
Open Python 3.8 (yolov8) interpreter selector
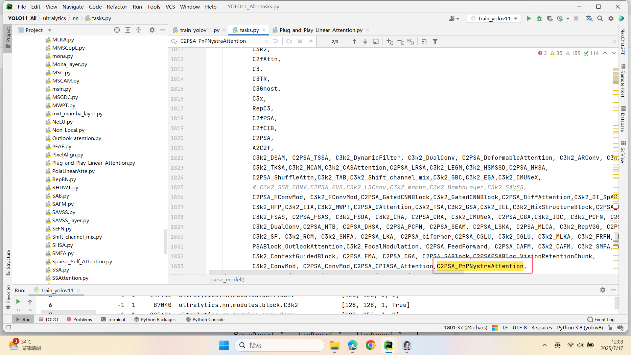click(580, 328)
